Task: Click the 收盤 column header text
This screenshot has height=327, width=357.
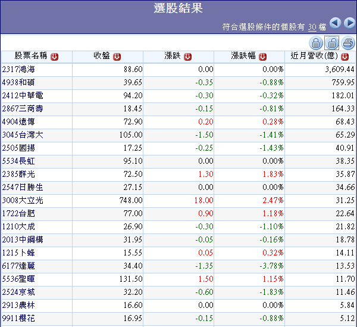Action: pyautogui.click(x=102, y=55)
